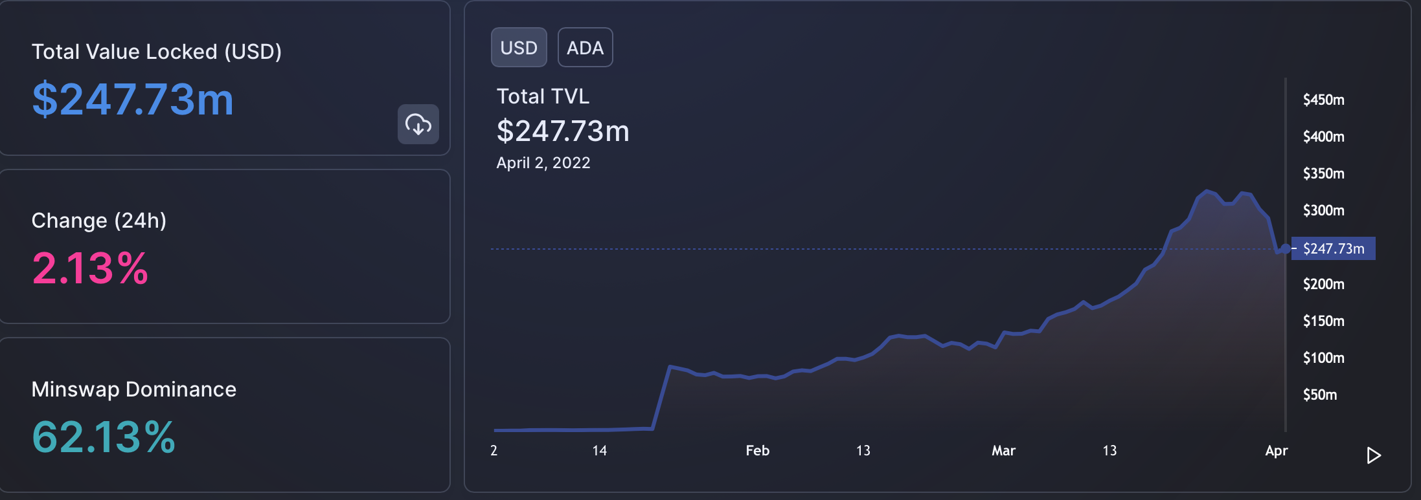
Task: Select the 2.13% change value
Action: pyautogui.click(x=90, y=267)
